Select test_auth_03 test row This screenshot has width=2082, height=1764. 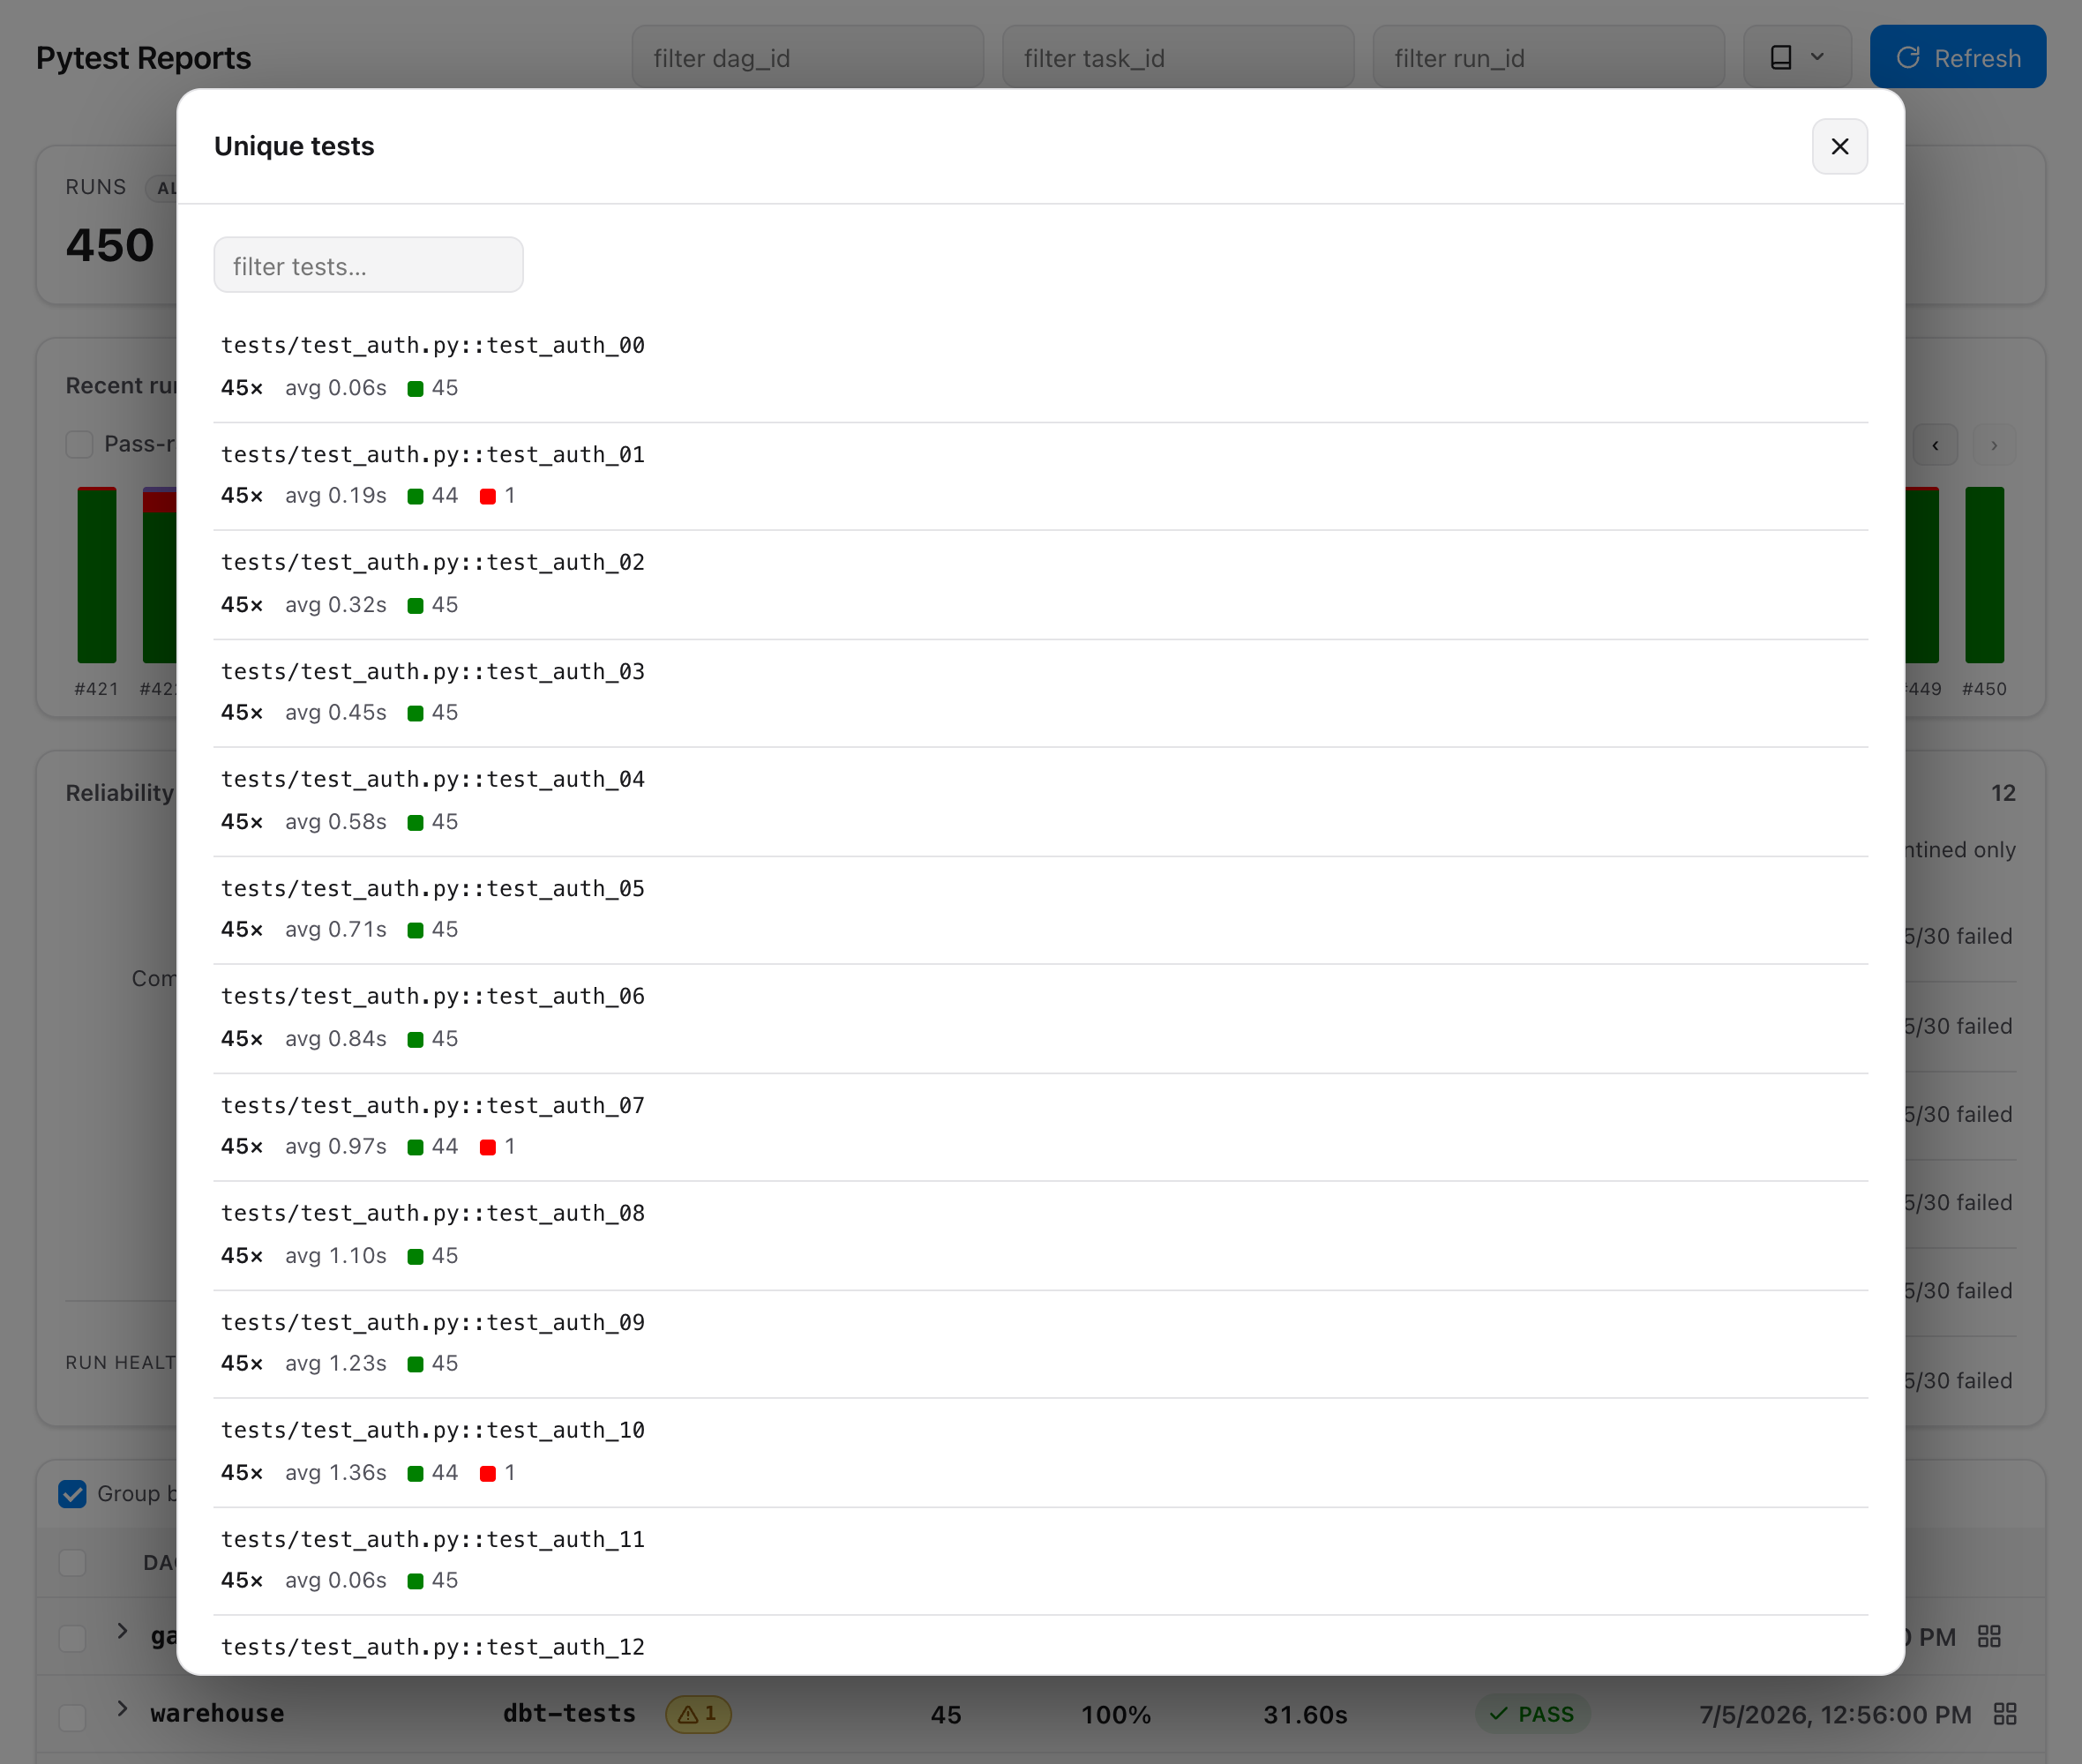1040,693
